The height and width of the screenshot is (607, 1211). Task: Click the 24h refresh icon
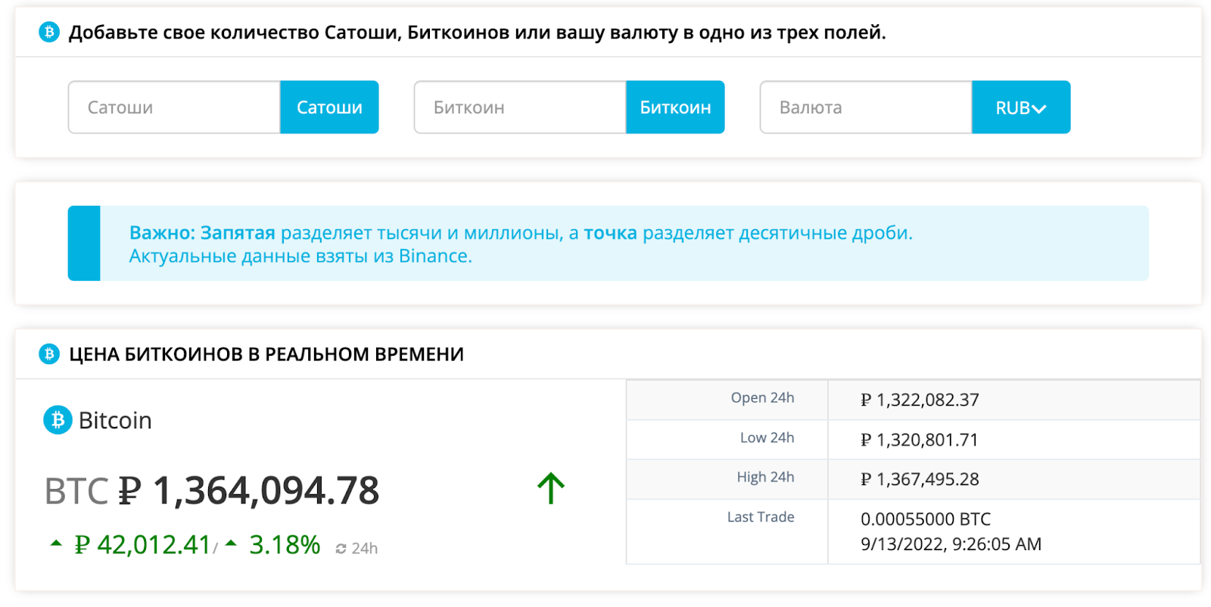[x=341, y=549]
